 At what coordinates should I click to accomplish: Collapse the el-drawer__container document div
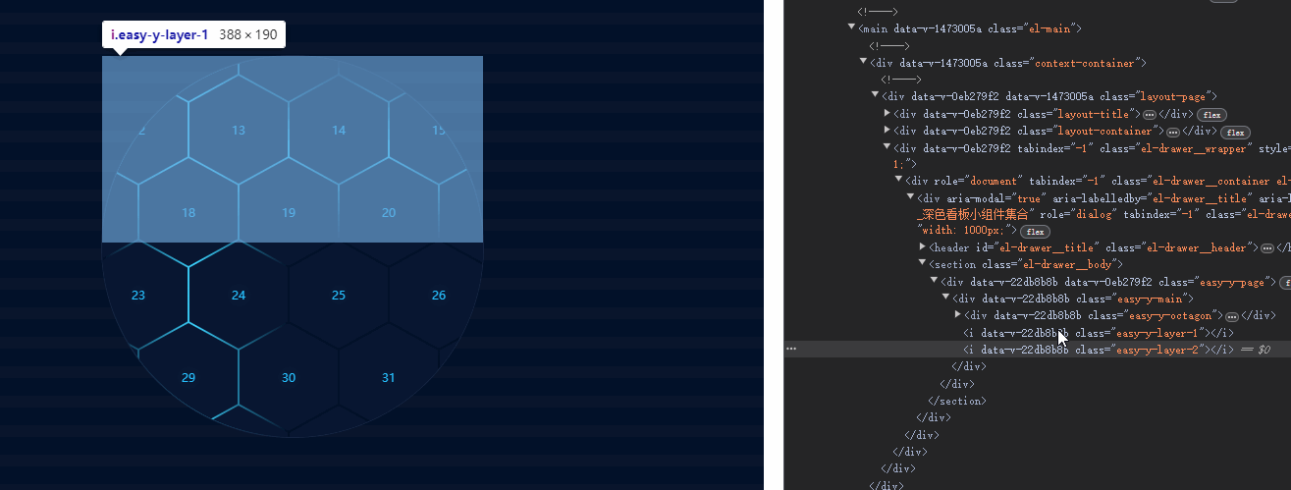(899, 181)
